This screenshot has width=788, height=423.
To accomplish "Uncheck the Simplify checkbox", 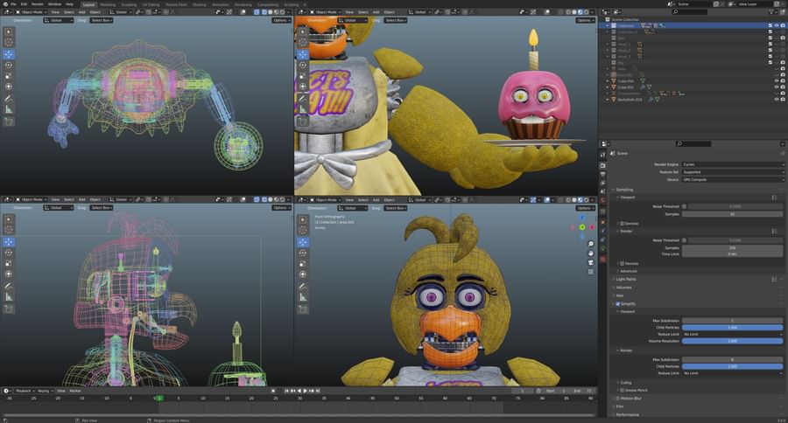I will (617, 303).
